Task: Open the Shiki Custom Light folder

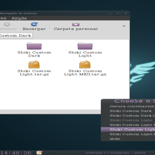Action: (x=85, y=46)
